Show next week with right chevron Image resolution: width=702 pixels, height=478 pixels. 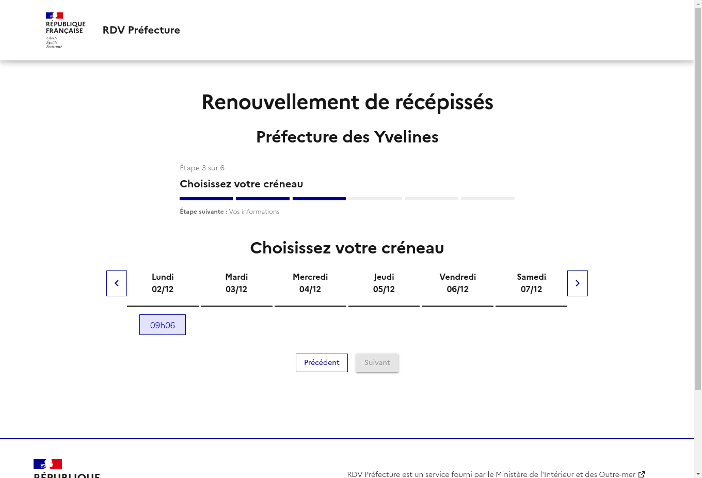click(578, 283)
